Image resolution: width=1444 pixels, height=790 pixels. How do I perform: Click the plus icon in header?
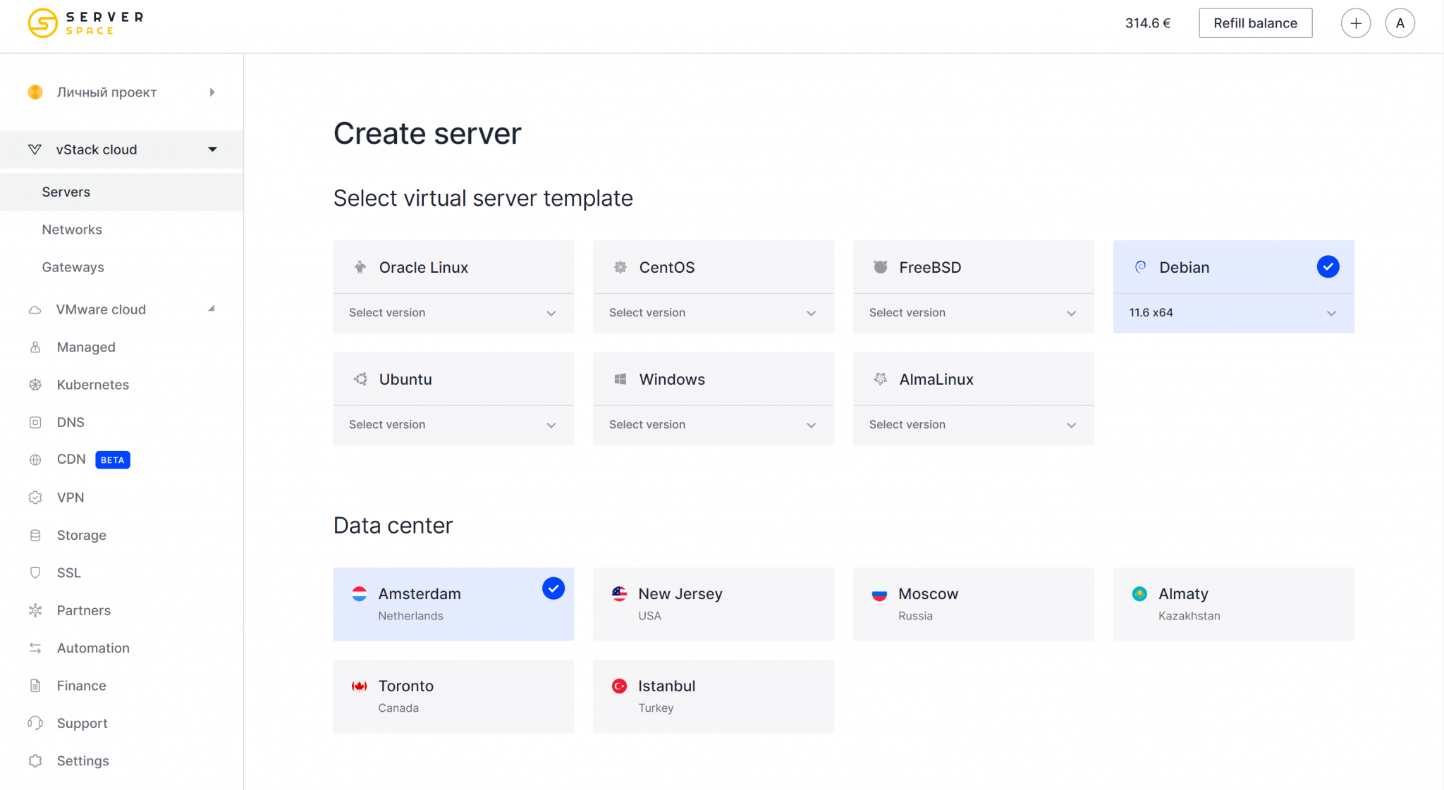point(1355,23)
